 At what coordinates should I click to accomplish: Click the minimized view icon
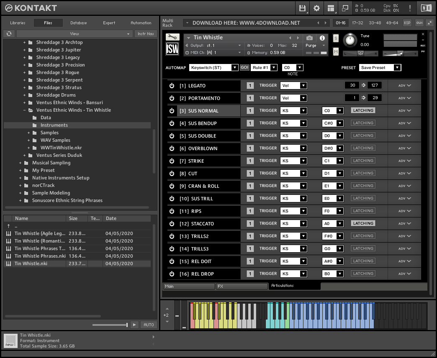click(345, 8)
